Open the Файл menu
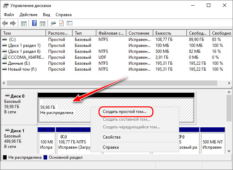This screenshot has width=233, height=170. click(9, 15)
